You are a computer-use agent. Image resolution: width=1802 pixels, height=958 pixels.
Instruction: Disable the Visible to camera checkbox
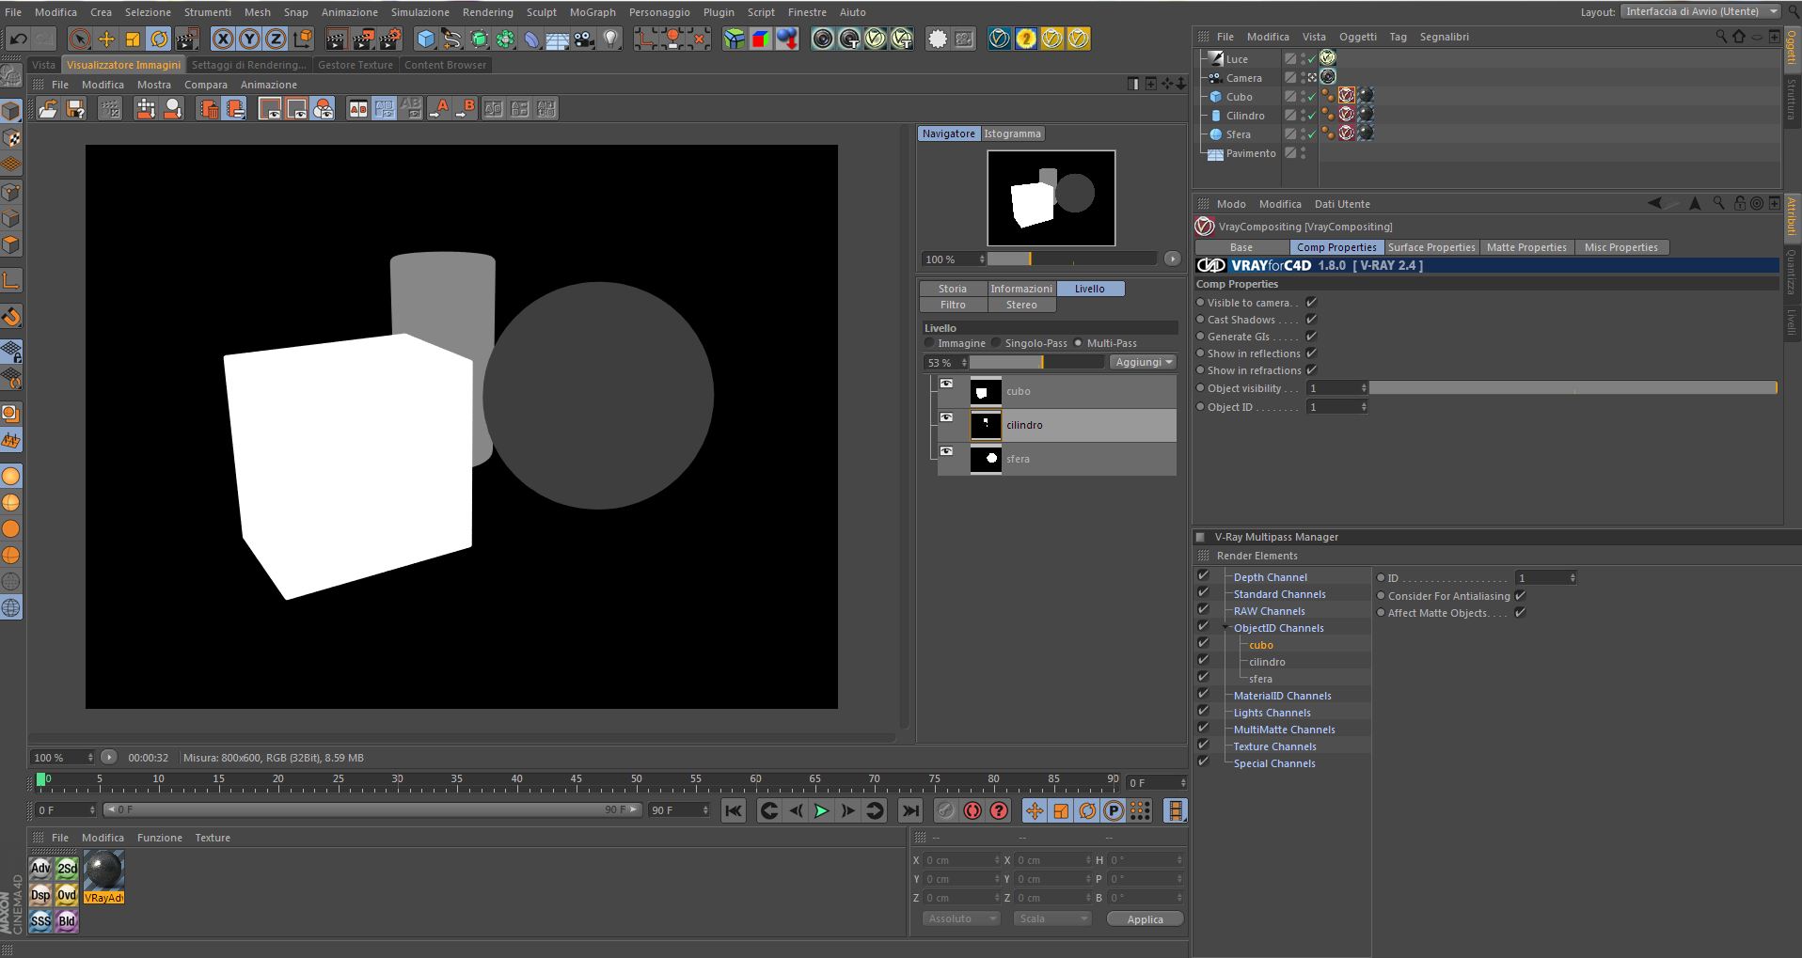coord(1311,303)
